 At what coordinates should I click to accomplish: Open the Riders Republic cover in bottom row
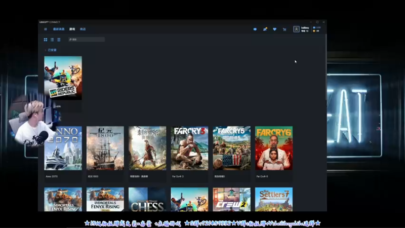point(189,199)
